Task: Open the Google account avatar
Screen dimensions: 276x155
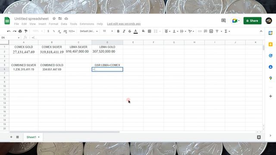Action: (269, 21)
